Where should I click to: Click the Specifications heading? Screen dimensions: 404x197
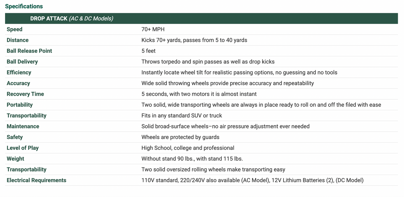[24, 6]
